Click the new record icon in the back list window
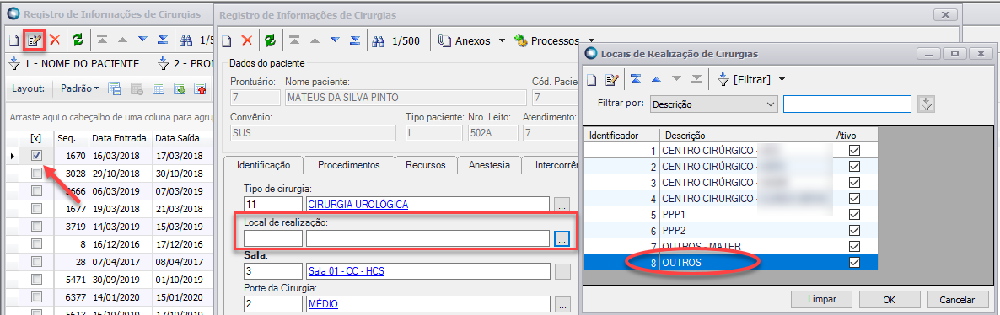1000x315 pixels. (14, 40)
